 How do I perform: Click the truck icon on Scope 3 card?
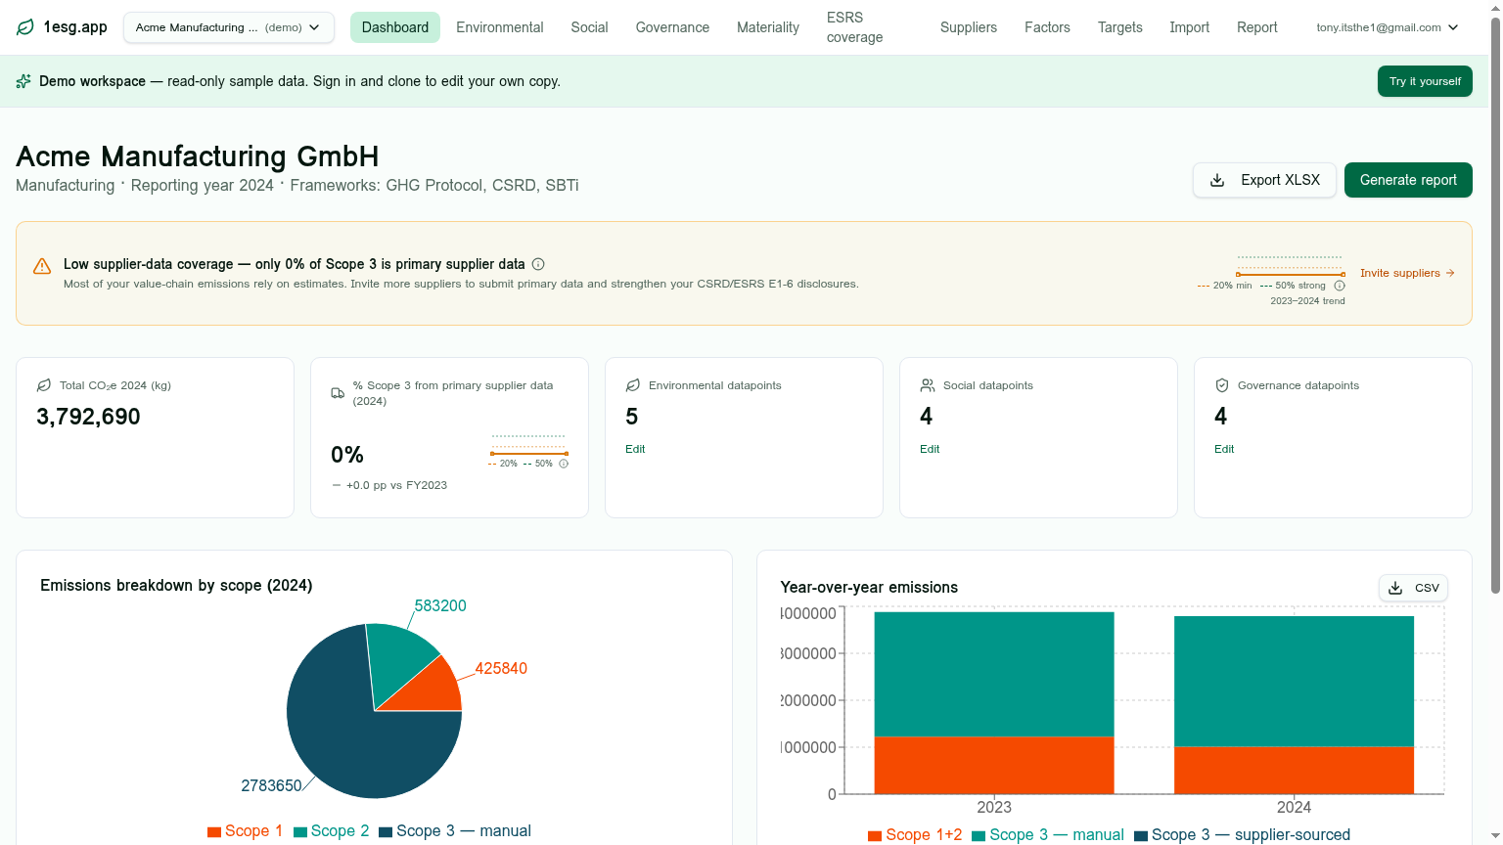click(338, 393)
